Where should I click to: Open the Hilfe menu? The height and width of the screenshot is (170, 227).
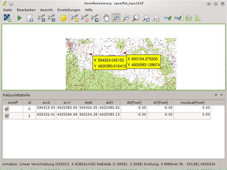(89, 10)
